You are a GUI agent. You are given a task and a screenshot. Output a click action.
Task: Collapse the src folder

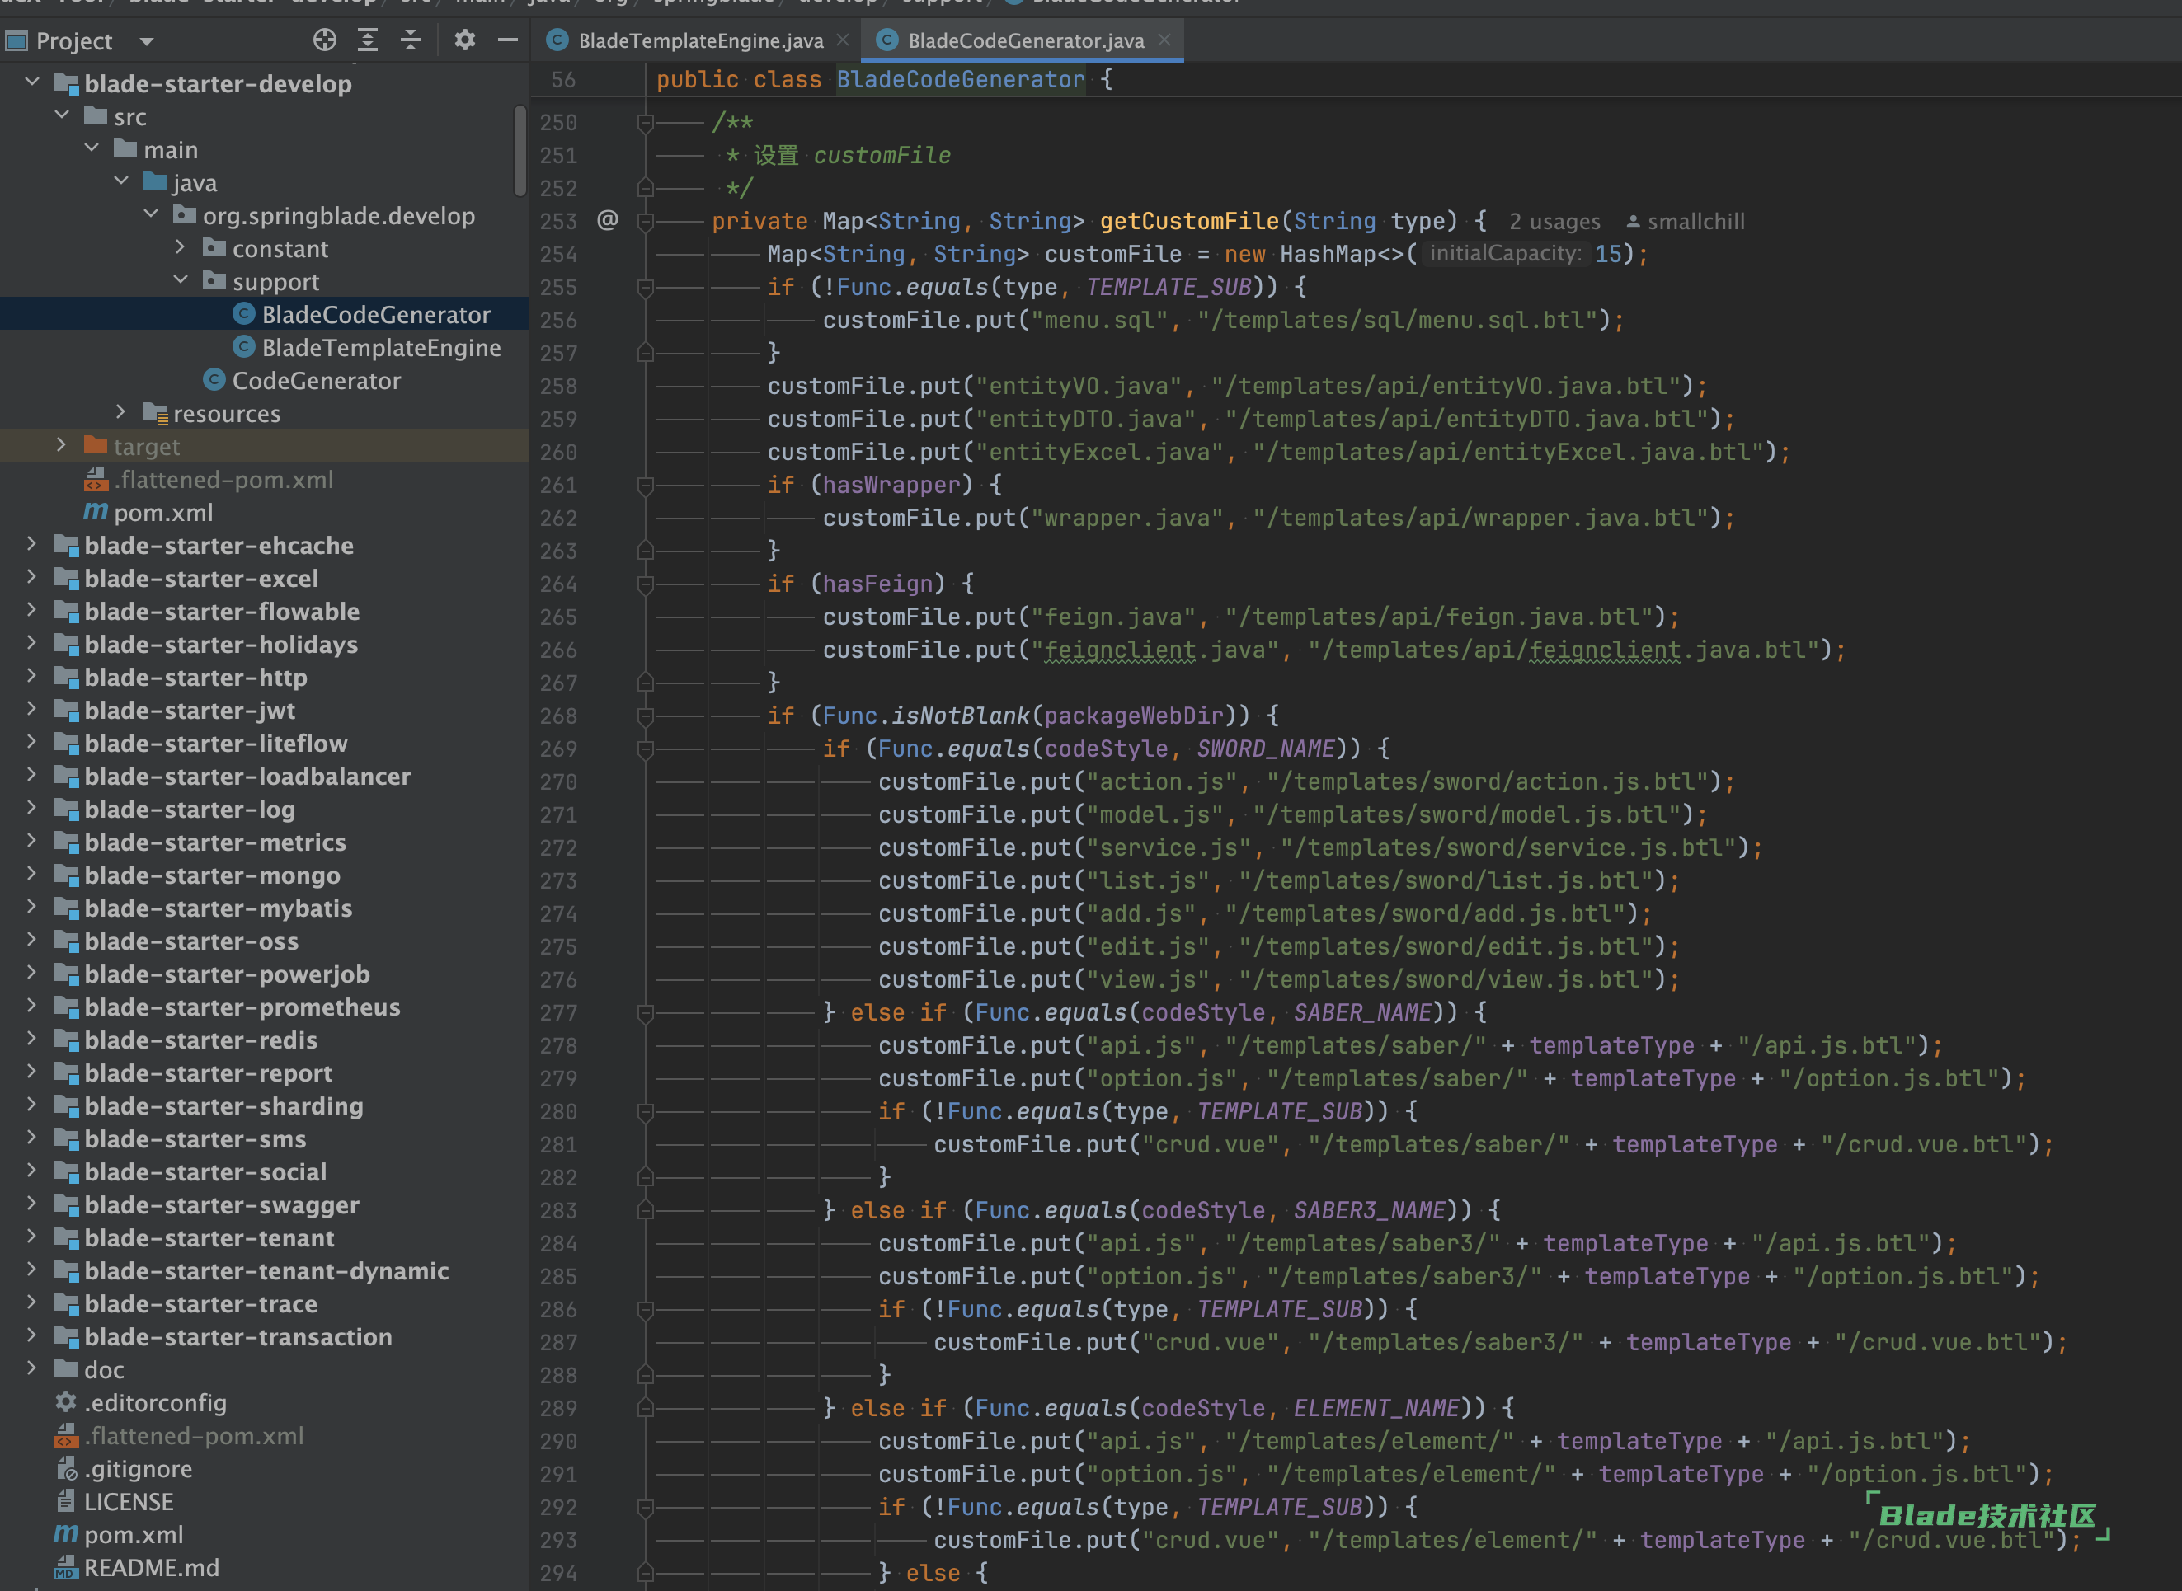[62, 115]
